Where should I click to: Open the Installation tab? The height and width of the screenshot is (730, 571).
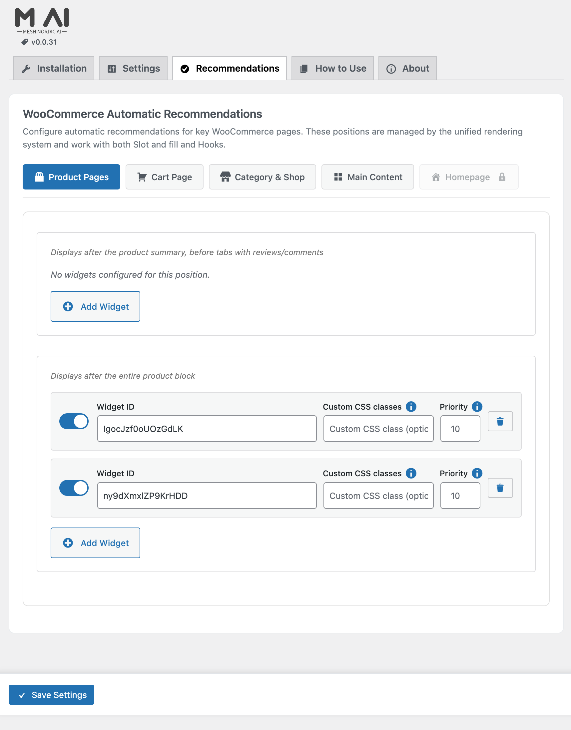(54, 69)
